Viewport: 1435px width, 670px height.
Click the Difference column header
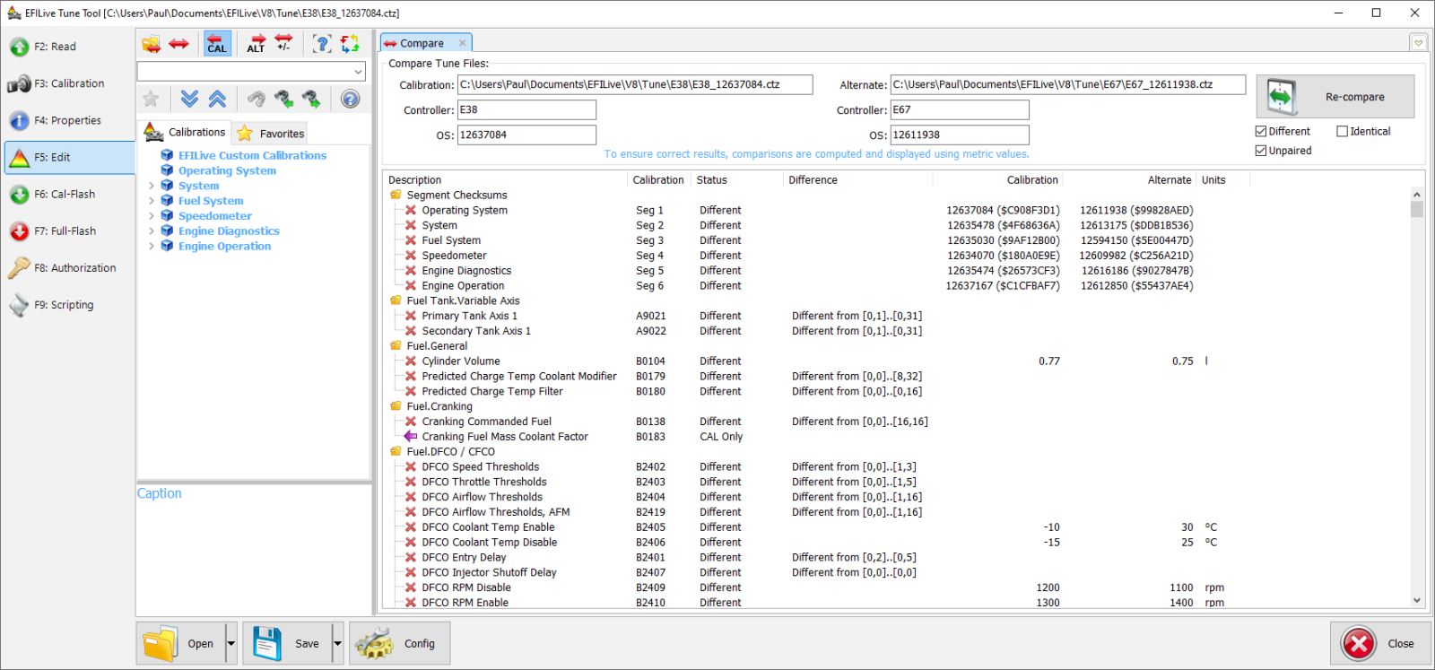pyautogui.click(x=858, y=179)
